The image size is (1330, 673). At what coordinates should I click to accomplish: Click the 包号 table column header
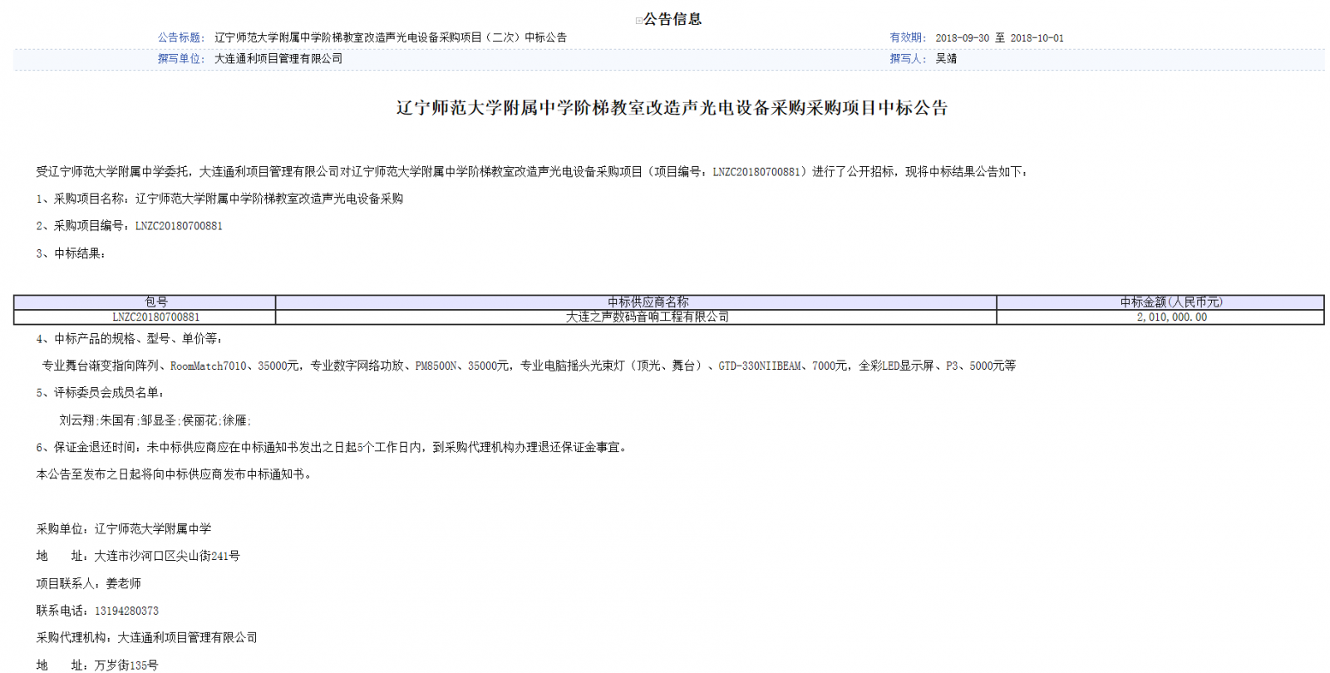[x=156, y=302]
